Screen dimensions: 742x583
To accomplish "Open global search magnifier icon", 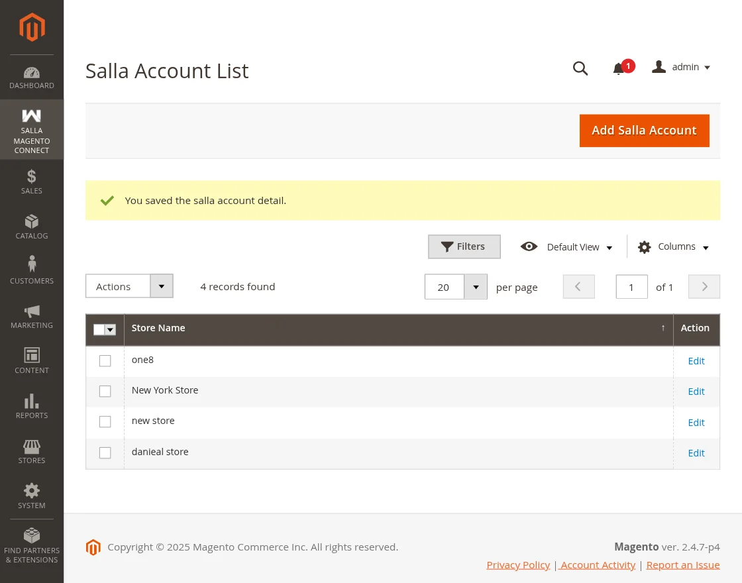I will point(580,68).
